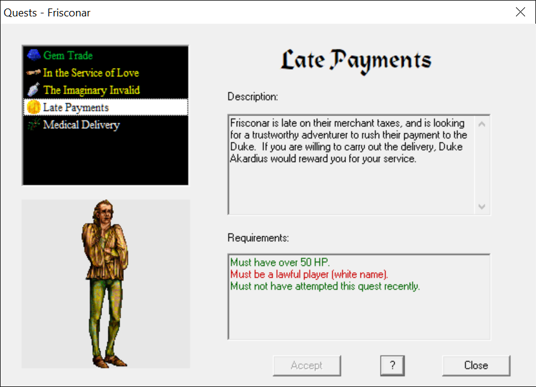The image size is (536, 387).
Task: Click the blue gem icon beside Gem Trade
Action: click(x=33, y=55)
